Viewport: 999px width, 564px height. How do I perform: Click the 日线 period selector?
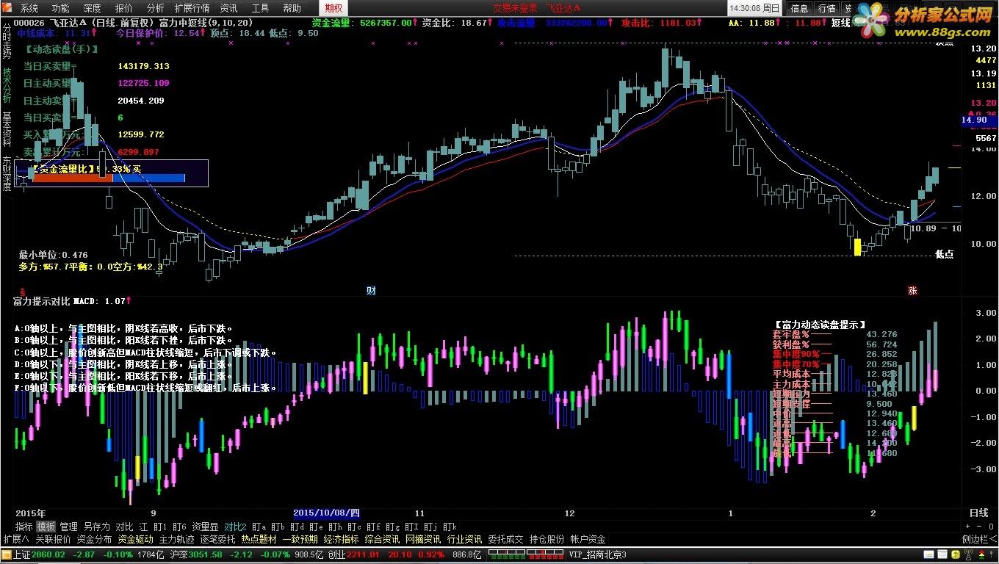point(978,513)
